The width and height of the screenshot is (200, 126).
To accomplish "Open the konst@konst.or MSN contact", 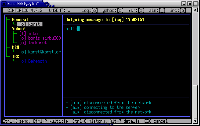I will pos(44,52).
